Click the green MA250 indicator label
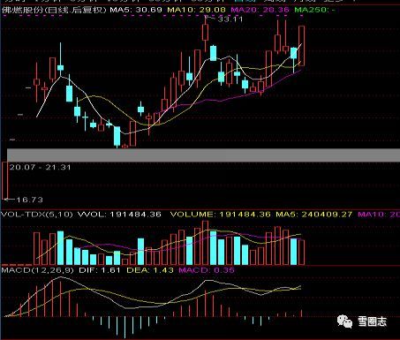This screenshot has width=400, height=340. [x=314, y=10]
